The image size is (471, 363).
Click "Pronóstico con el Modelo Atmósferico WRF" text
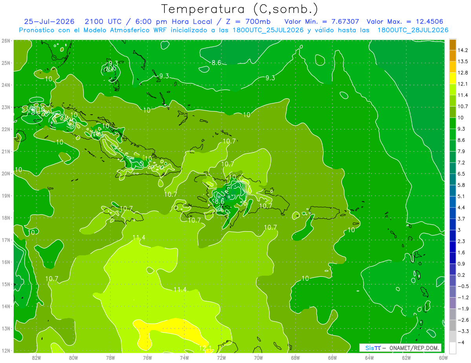[94, 30]
